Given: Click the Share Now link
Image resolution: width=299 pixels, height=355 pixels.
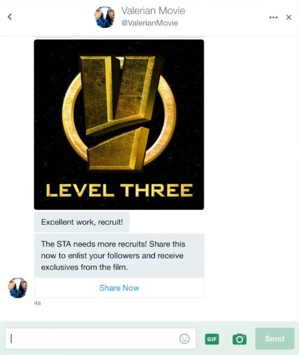Looking at the screenshot, I should [119, 288].
